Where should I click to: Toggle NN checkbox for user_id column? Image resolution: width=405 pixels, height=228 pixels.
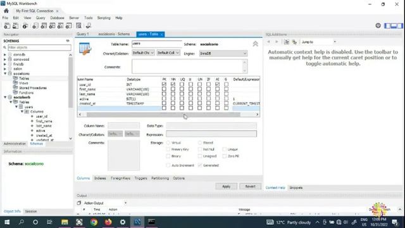pyautogui.click(x=173, y=84)
